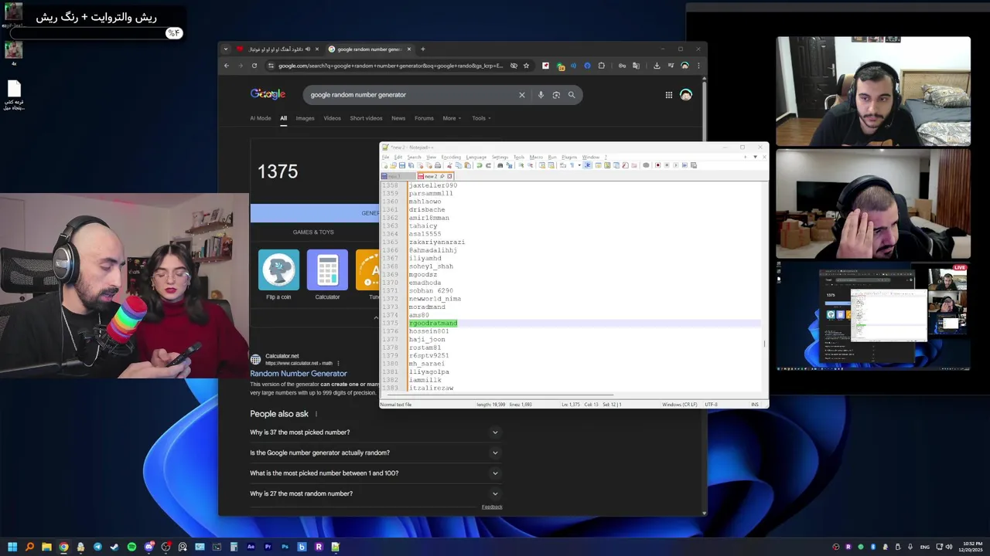Toggle Show All Characters pilcrow icon

(572, 165)
